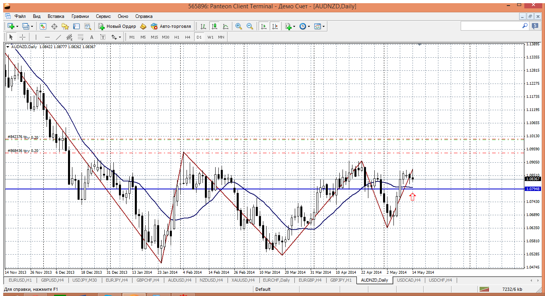Open the Strategy Tester magnifier icon
The width and height of the screenshot is (545, 296).
(x=88, y=26)
